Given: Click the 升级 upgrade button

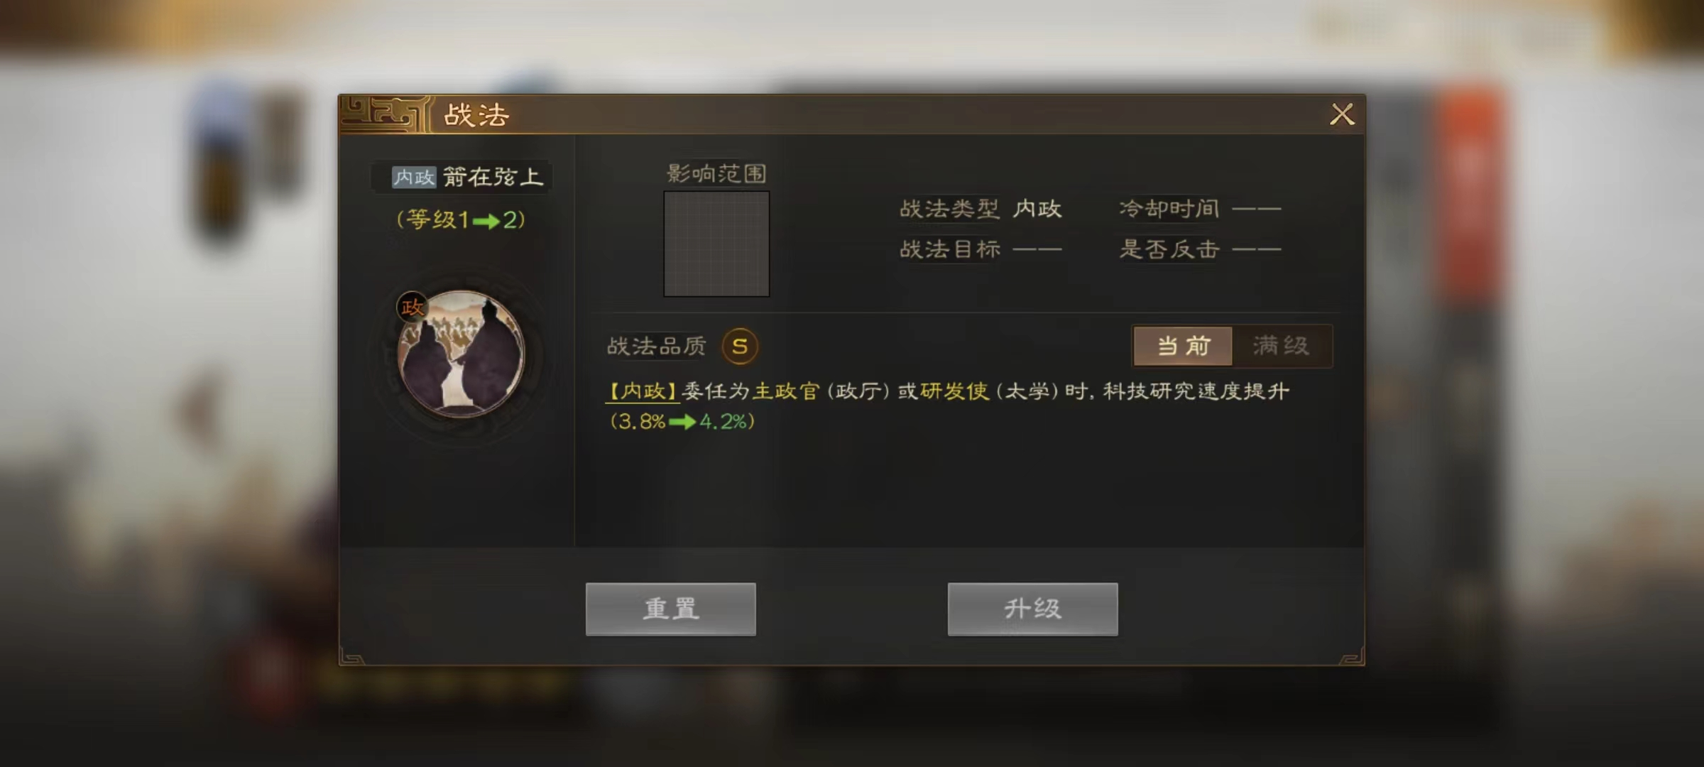Looking at the screenshot, I should pos(1032,609).
